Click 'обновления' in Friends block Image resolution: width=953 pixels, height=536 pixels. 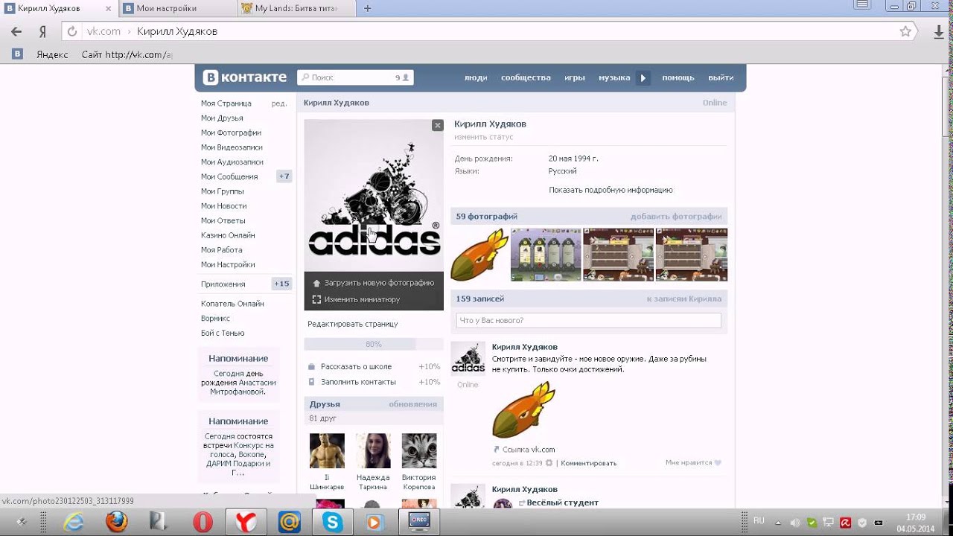point(412,404)
